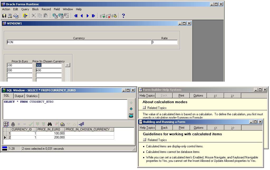Click the price block scrollbar up arrow
The width and height of the screenshot is (270, 170).
point(67,65)
